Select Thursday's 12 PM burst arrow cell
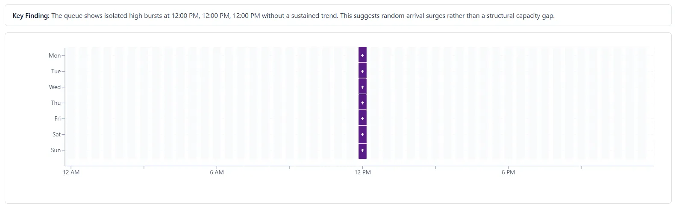 point(362,102)
